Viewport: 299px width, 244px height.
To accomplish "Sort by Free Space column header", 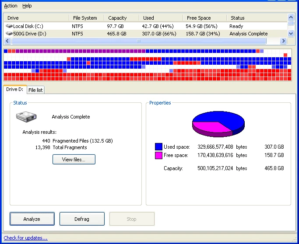I will point(204,18).
